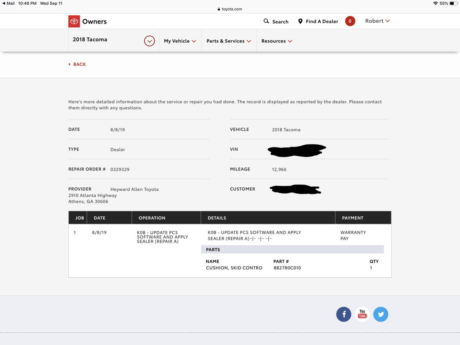Tap the Wi-Fi status icon

436,3
